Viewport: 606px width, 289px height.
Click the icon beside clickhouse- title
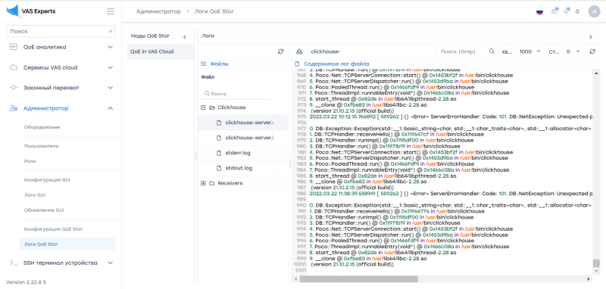pyautogui.click(x=299, y=51)
